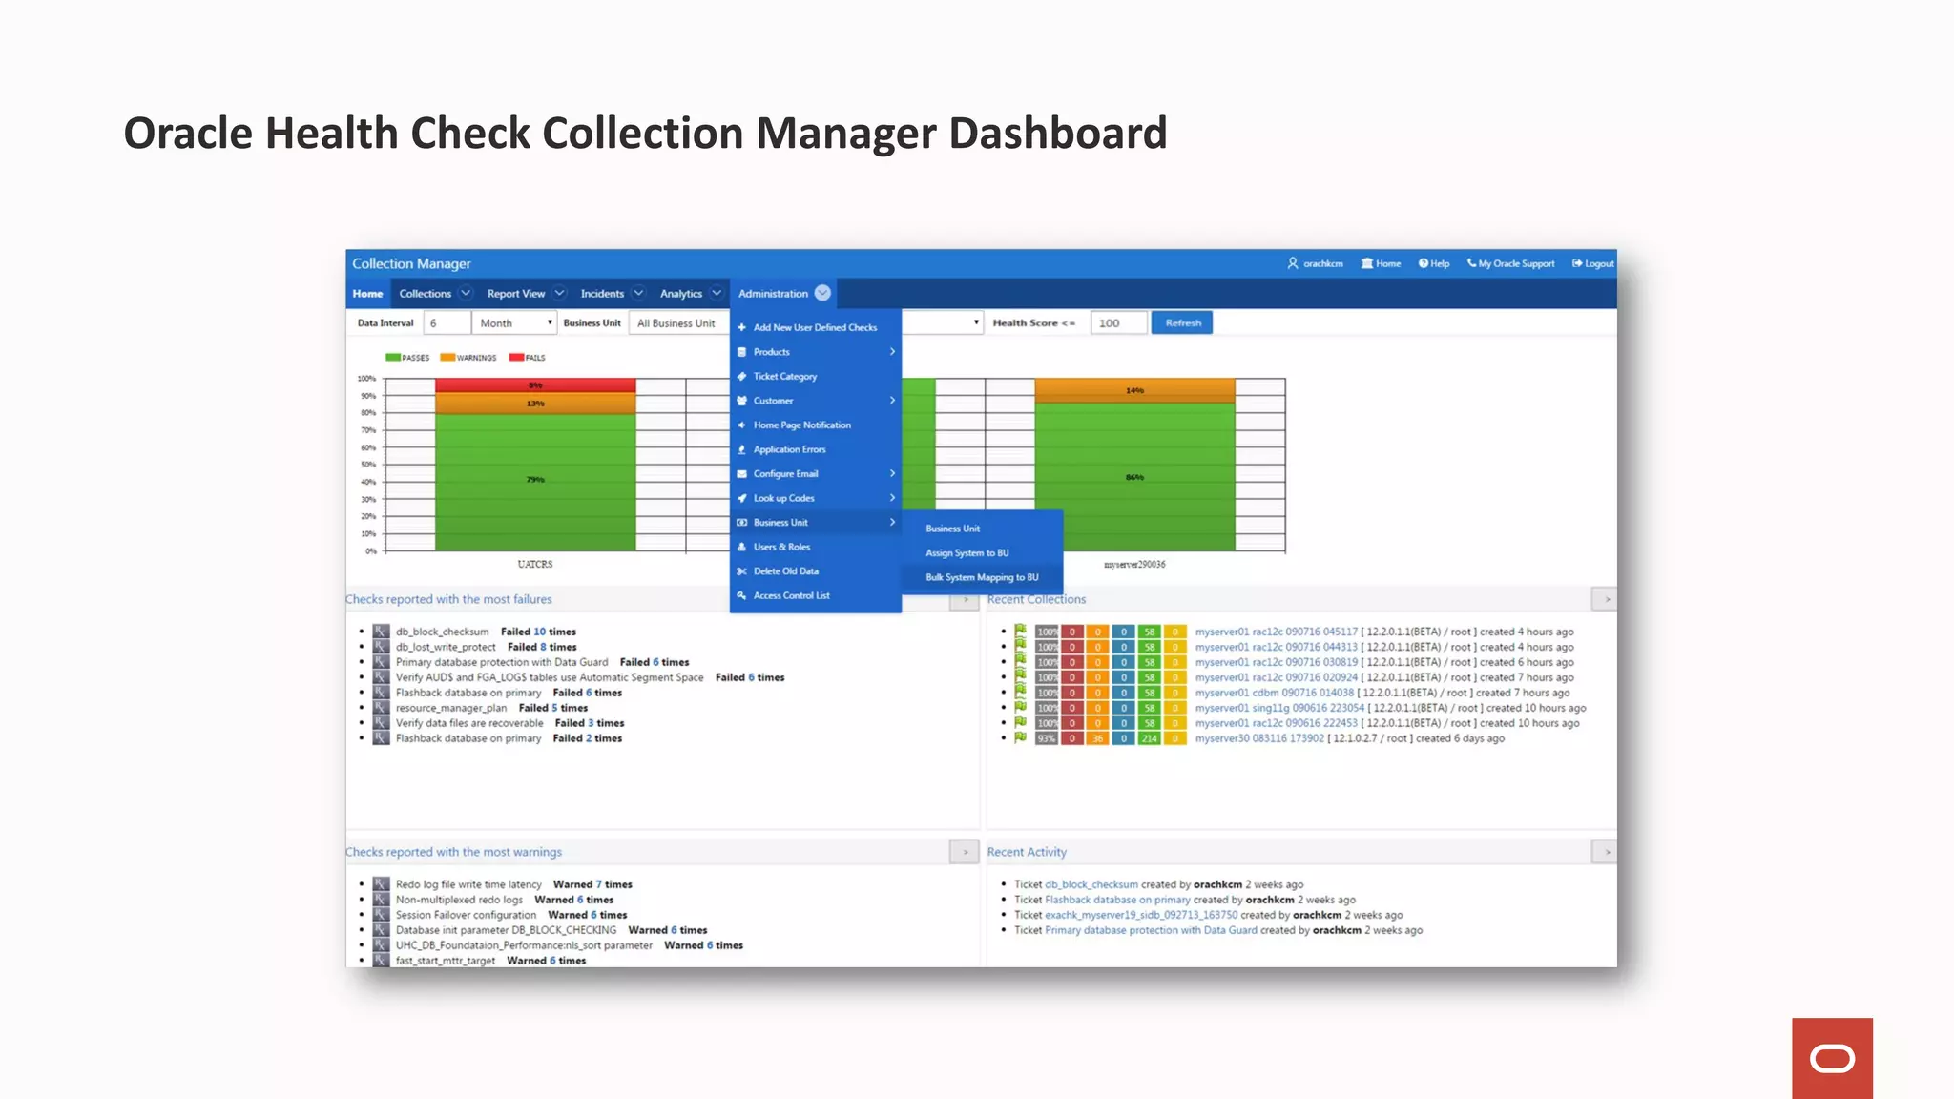Screen dimensions: 1954x1099
Task: Open Configure Email submenu
Action: pos(815,473)
